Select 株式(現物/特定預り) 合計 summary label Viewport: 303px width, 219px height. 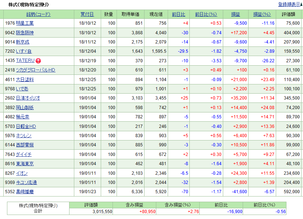coord(38,208)
